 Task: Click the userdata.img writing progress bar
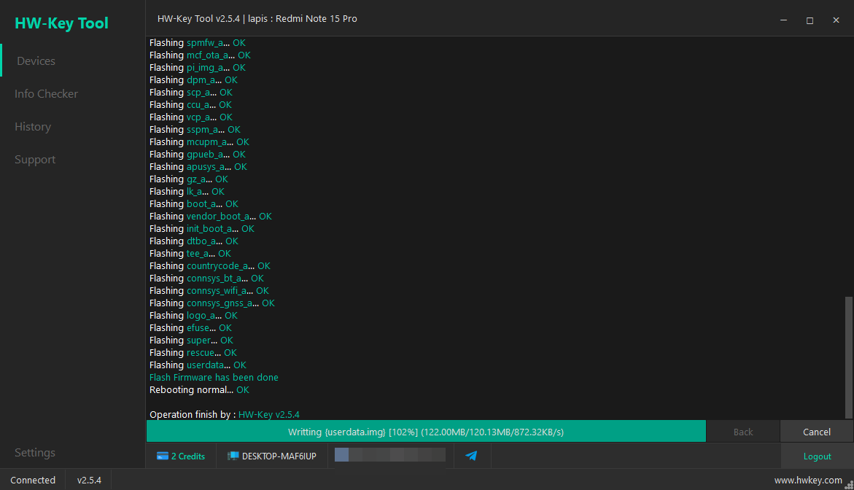pyautogui.click(x=426, y=432)
